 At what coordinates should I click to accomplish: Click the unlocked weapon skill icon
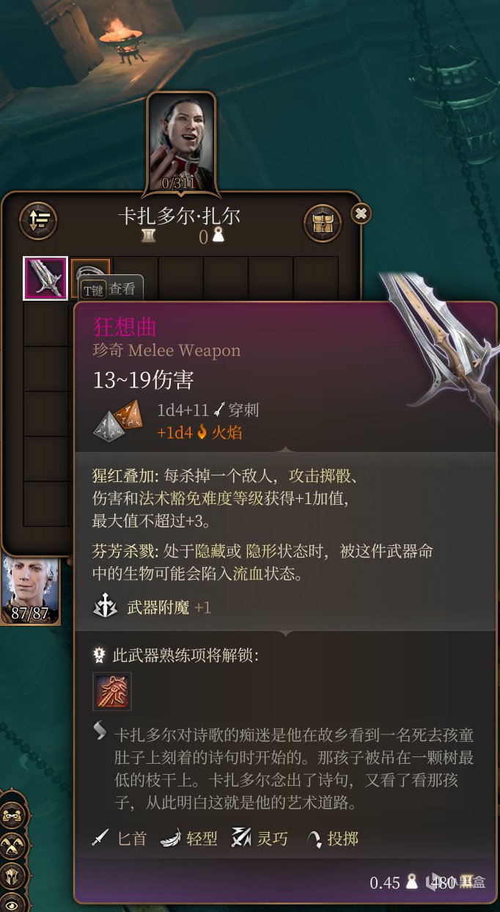[112, 691]
